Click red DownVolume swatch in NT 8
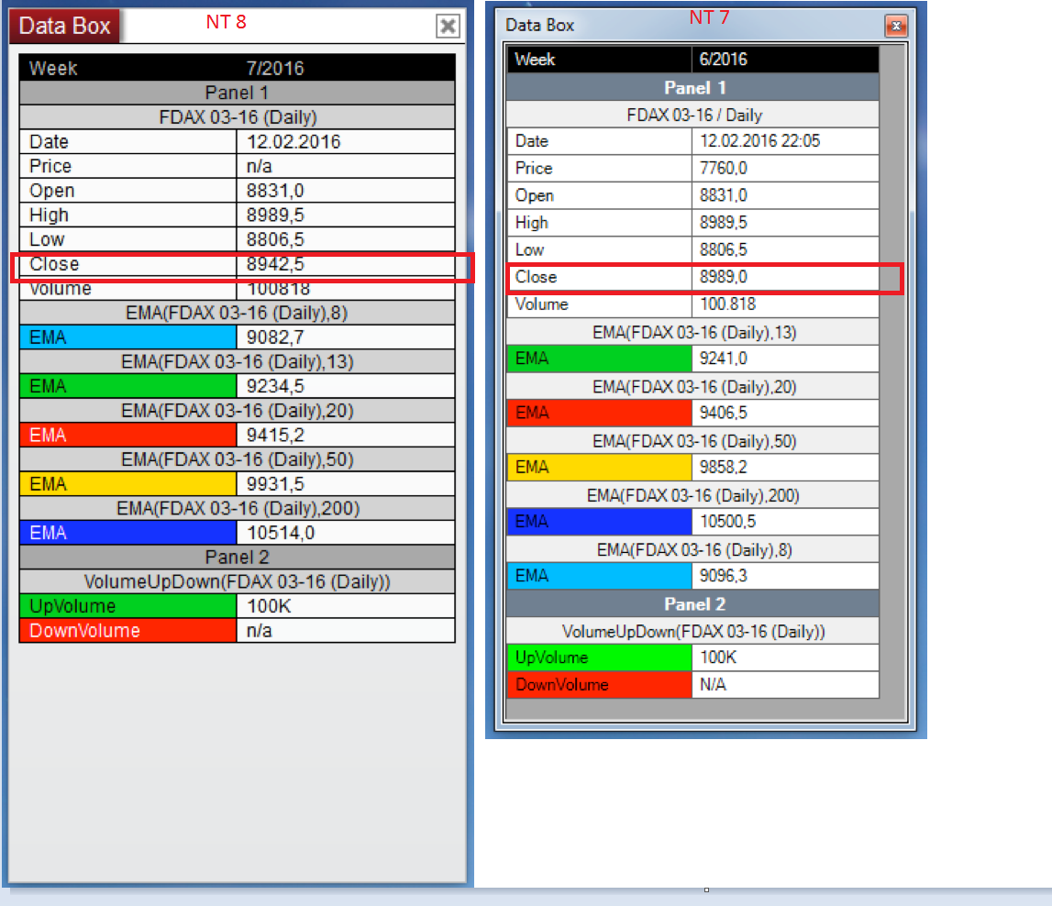The width and height of the screenshot is (1052, 906). pos(128,630)
